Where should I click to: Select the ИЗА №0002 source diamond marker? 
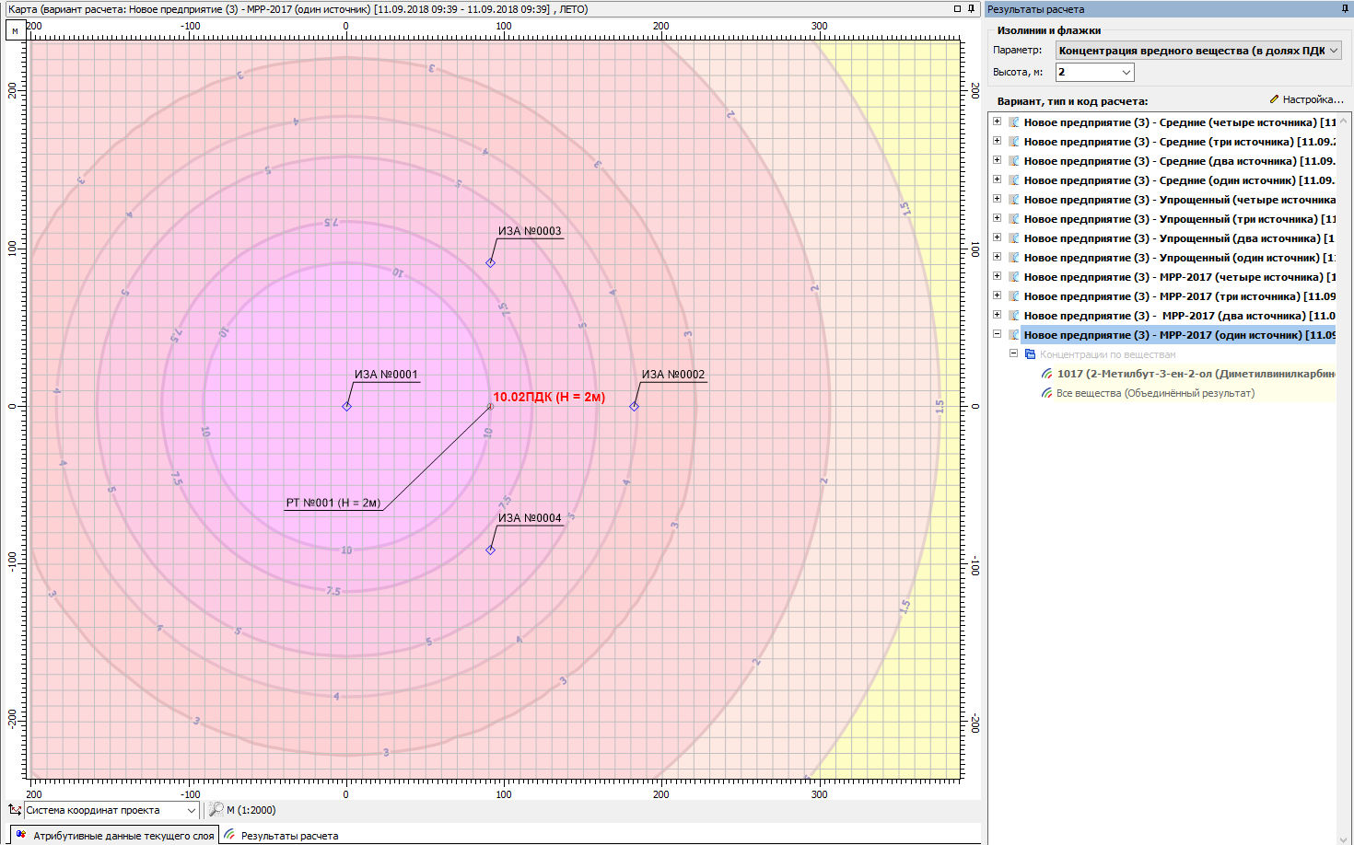point(634,406)
